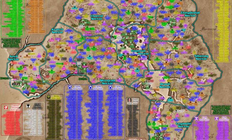Viewport: 232px width, 140px height.
Task: Click the Morrowind region name on map
Action: [208, 29]
